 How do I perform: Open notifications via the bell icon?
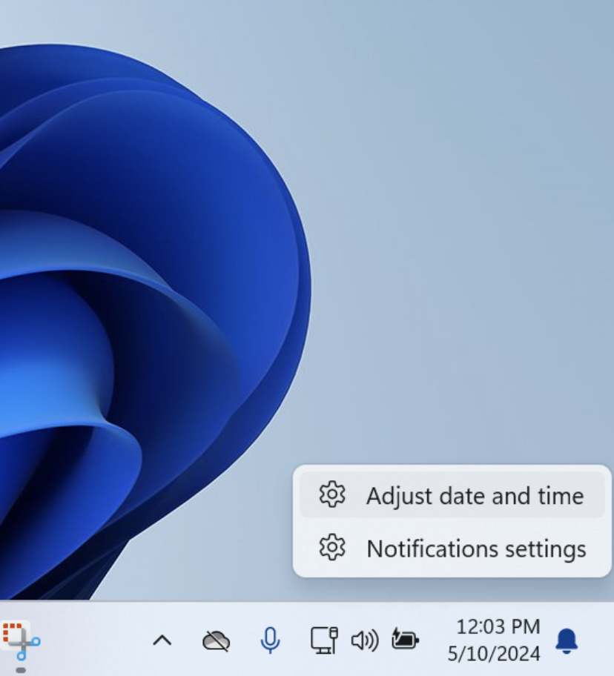click(567, 640)
